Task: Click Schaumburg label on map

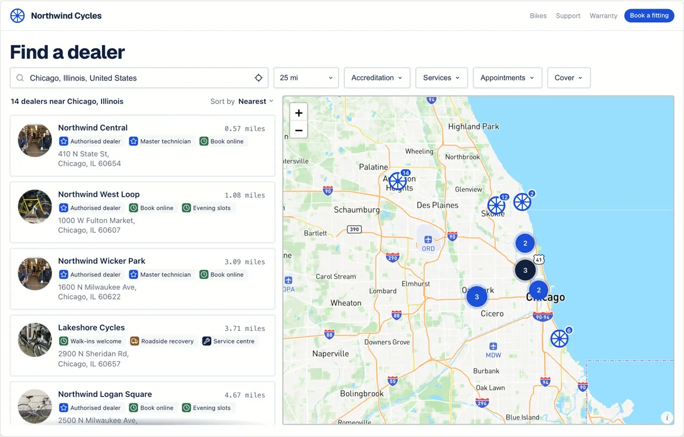Action: pyautogui.click(x=357, y=210)
